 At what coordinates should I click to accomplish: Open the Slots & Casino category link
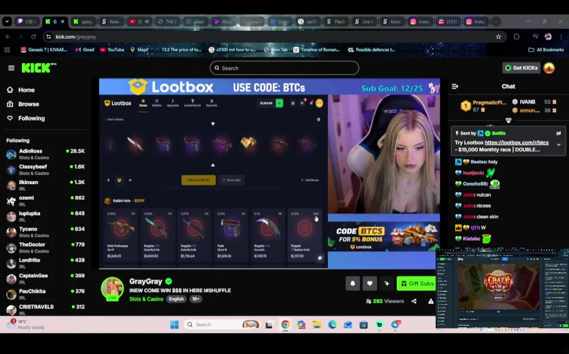click(x=146, y=299)
